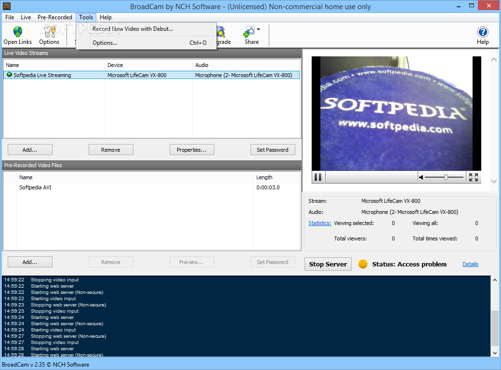501x370 pixels.
Task: Click Stop Server button
Action: [328, 264]
